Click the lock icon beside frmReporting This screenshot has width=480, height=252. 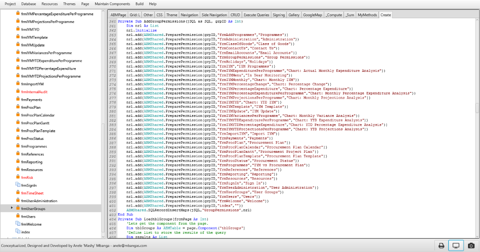pyautogui.click(x=18, y=161)
